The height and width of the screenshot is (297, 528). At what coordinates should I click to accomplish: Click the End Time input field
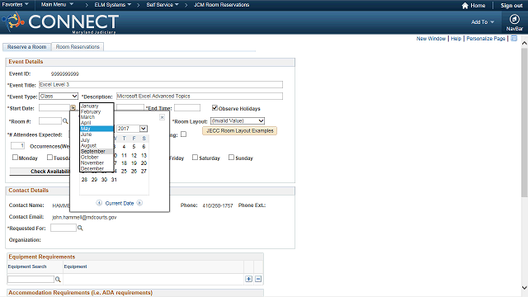[187, 108]
